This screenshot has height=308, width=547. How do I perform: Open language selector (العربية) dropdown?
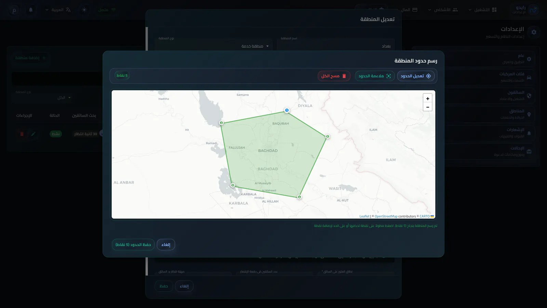coord(58,10)
